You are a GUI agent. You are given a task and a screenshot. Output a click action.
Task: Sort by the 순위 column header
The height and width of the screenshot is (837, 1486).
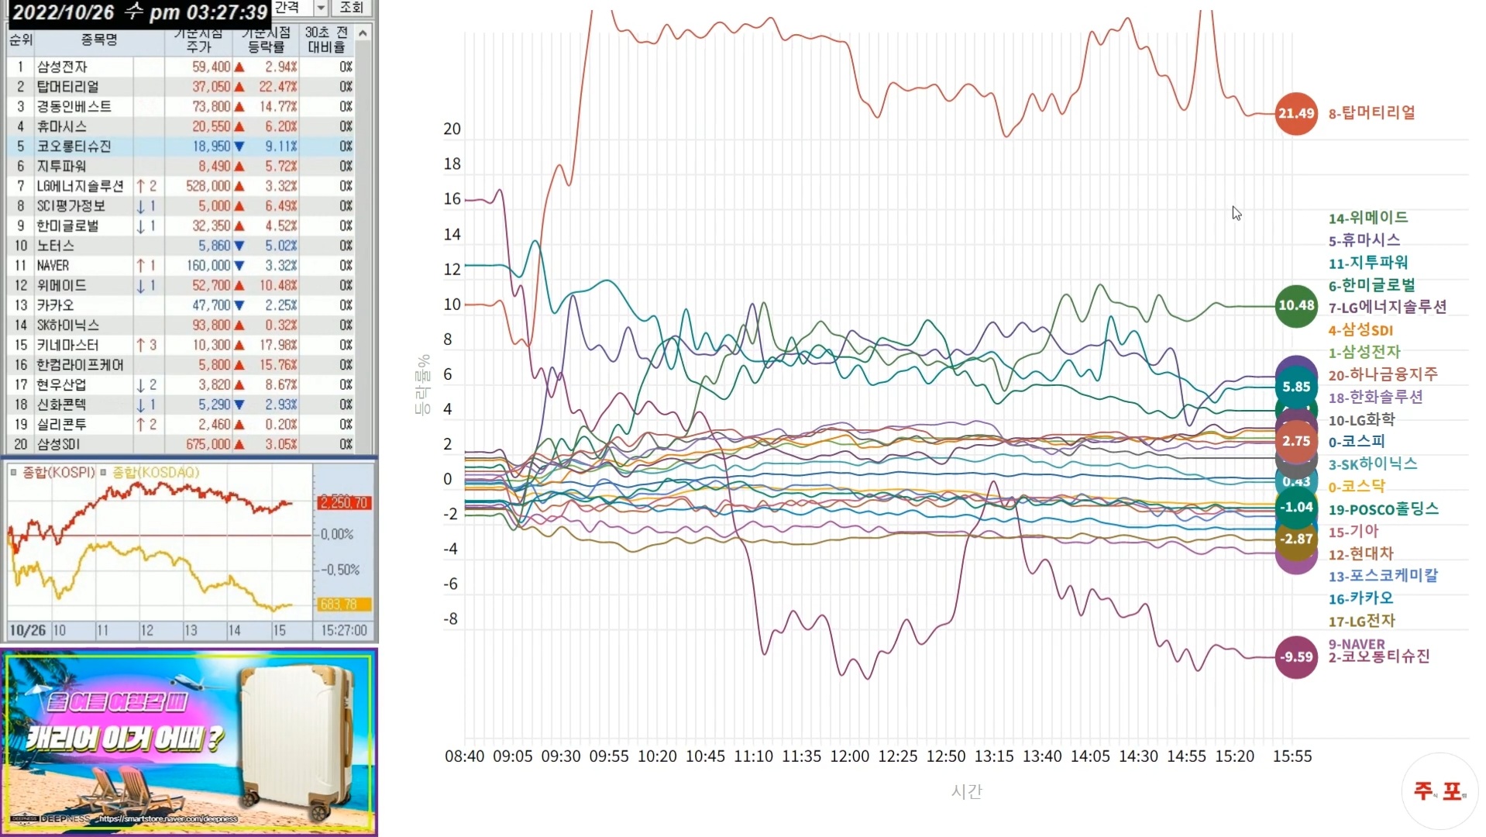tap(20, 40)
